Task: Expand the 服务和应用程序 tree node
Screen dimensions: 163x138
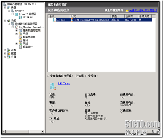Action: [x=16, y=31]
